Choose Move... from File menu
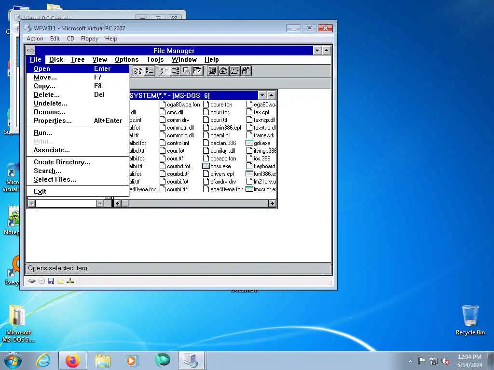The width and height of the screenshot is (494, 370). click(x=78, y=78)
